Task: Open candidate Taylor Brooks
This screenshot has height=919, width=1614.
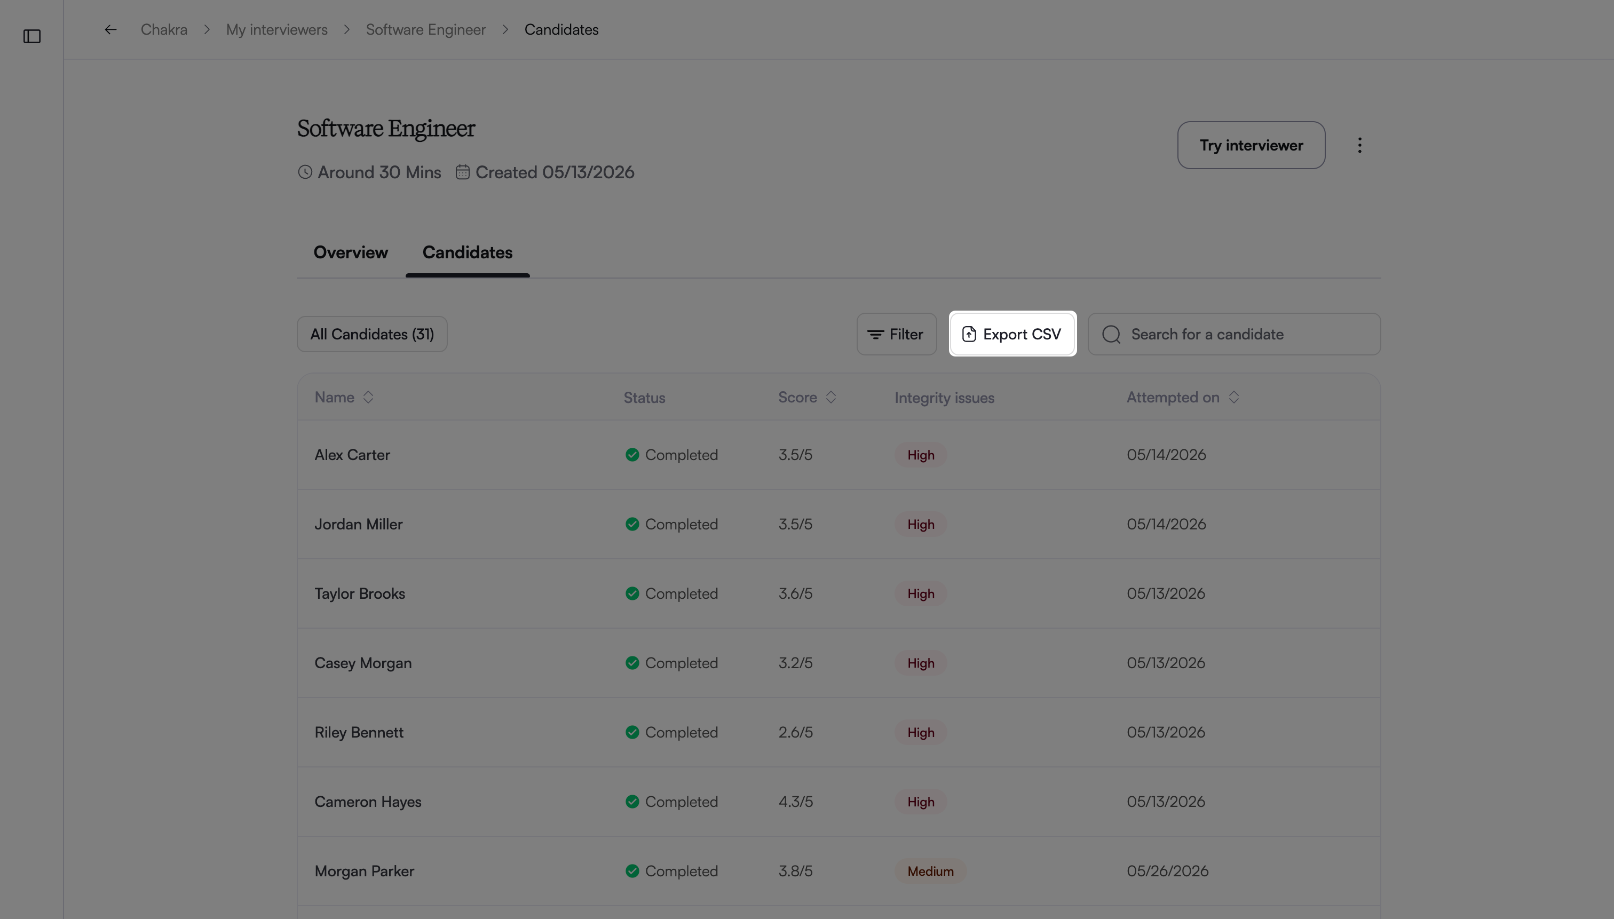Action: point(359,593)
